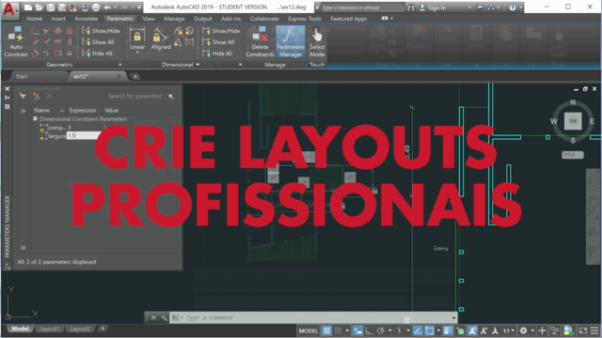Screen dimensions: 602x338
Task: Click Show/Hide in the Geometric panel
Action: click(101, 31)
